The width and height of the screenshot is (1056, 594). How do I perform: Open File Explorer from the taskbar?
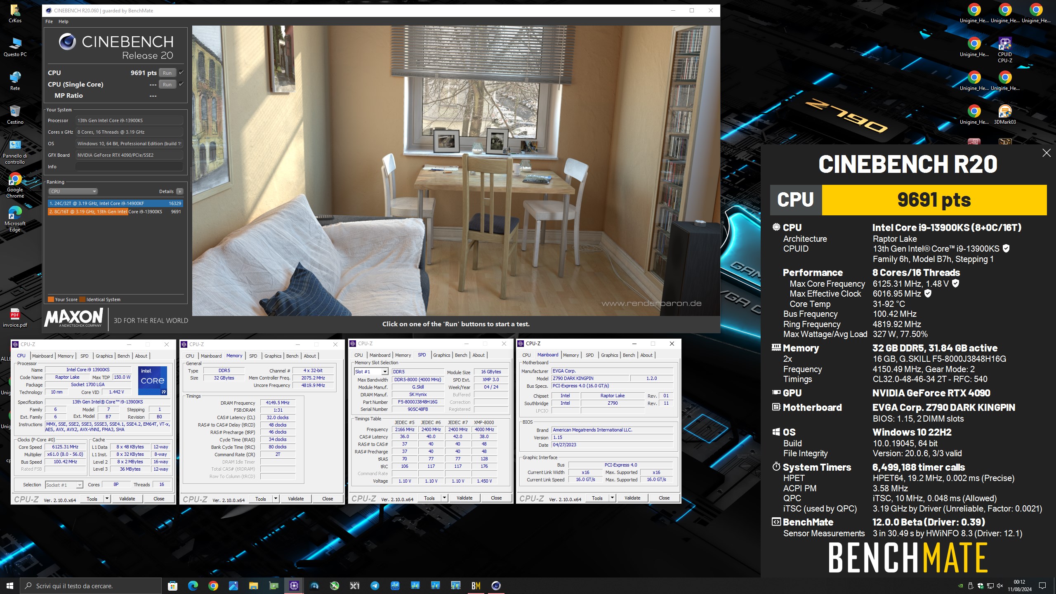point(253,585)
